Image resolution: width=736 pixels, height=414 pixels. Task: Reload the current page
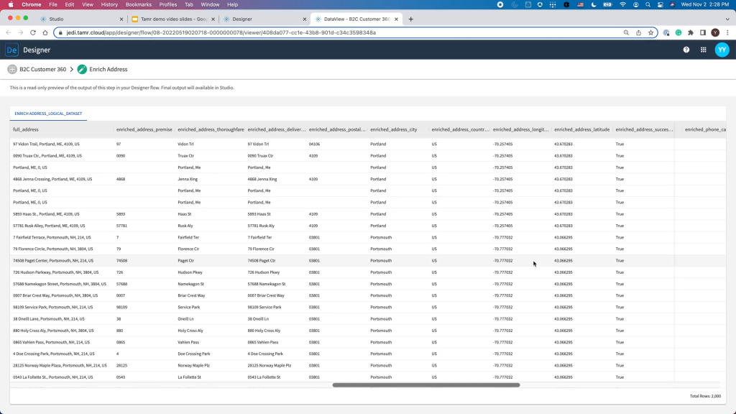click(33, 32)
